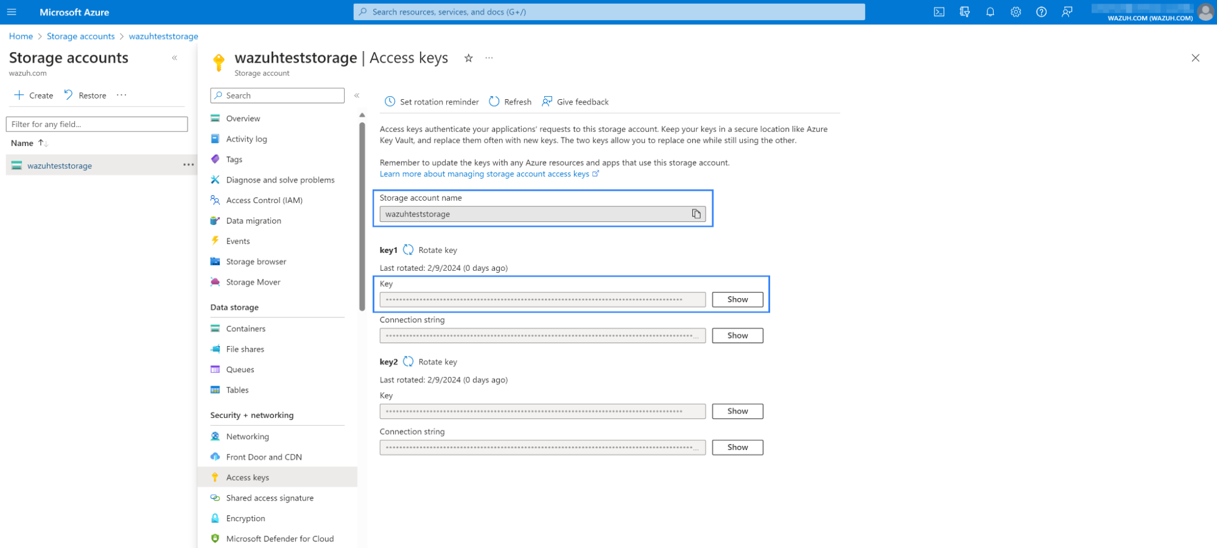Rotate key1 using its rotate icon
The width and height of the screenshot is (1217, 548).
[x=409, y=250]
